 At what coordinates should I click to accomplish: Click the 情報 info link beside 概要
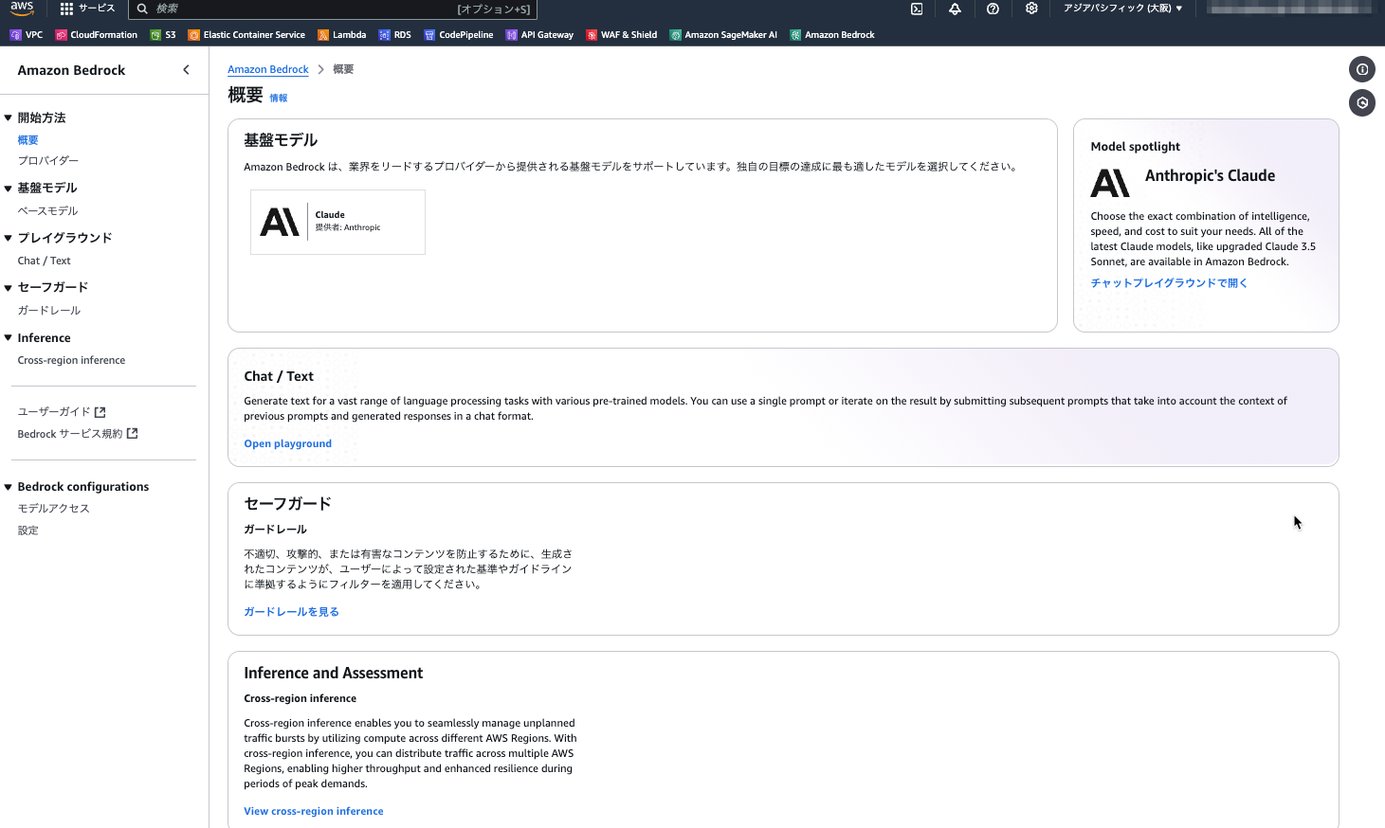pos(279,98)
